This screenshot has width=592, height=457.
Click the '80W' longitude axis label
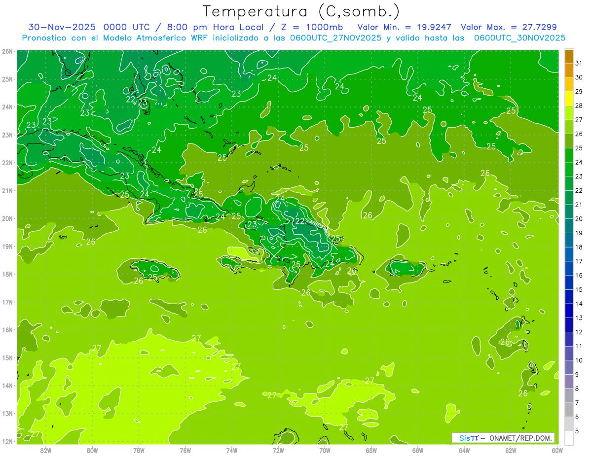92,450
